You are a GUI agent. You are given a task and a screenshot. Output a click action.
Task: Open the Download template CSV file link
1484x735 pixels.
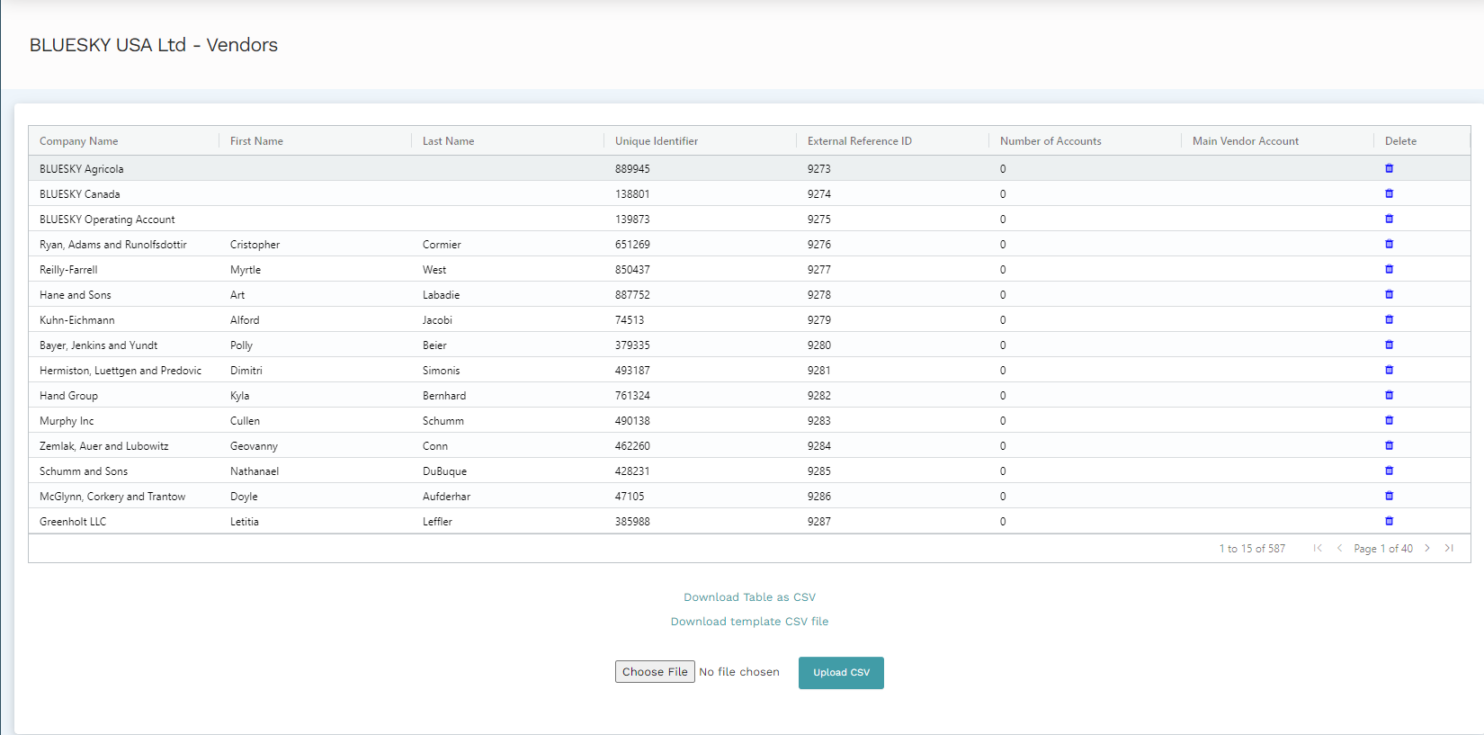coord(749,622)
